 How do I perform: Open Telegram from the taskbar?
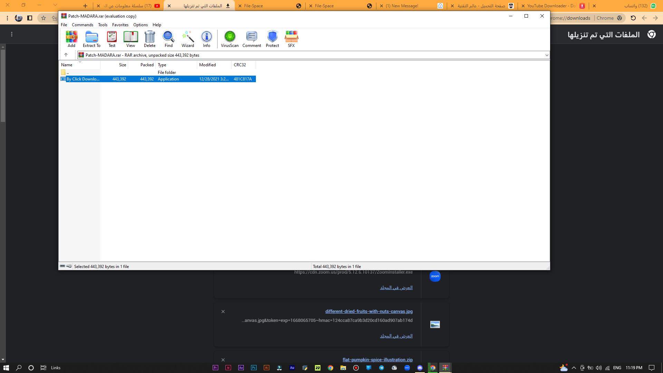[x=382, y=368]
